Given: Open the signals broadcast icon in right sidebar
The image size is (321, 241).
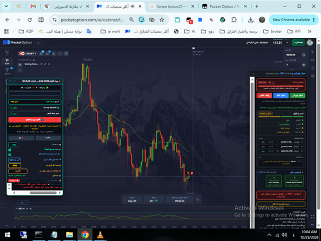Looking at the screenshot, I should coord(313,60).
